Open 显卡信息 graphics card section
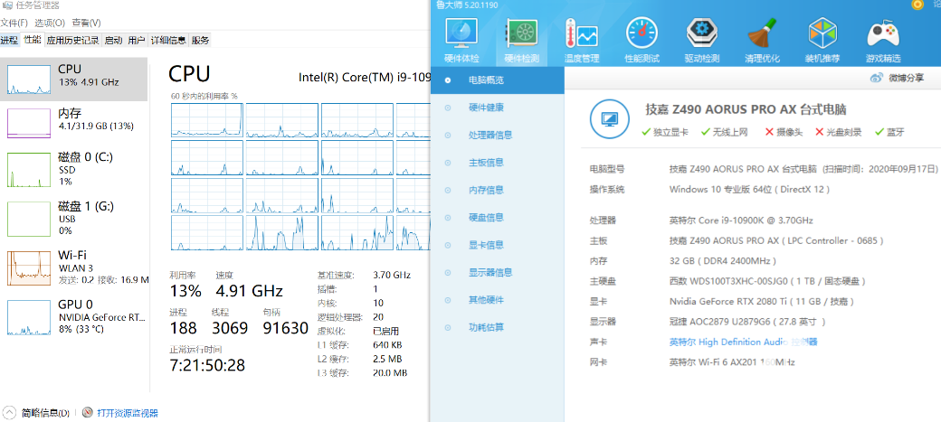This screenshot has width=941, height=422. pyautogui.click(x=486, y=245)
